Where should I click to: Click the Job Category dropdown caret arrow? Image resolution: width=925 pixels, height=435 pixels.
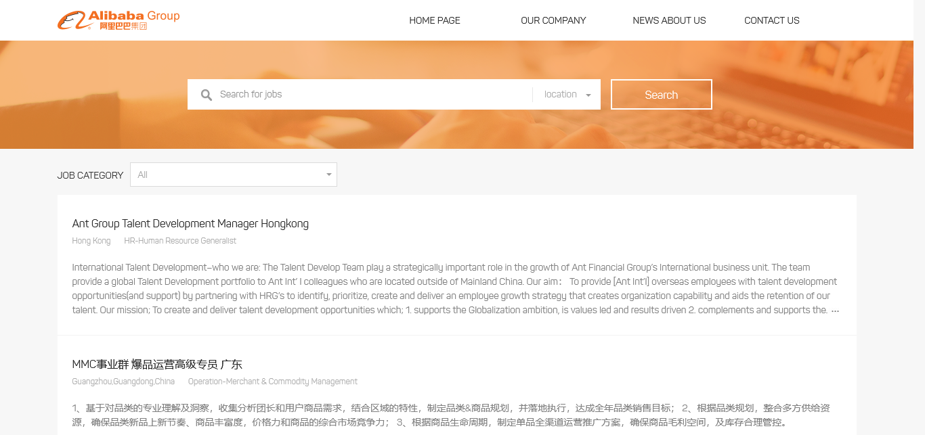click(329, 175)
